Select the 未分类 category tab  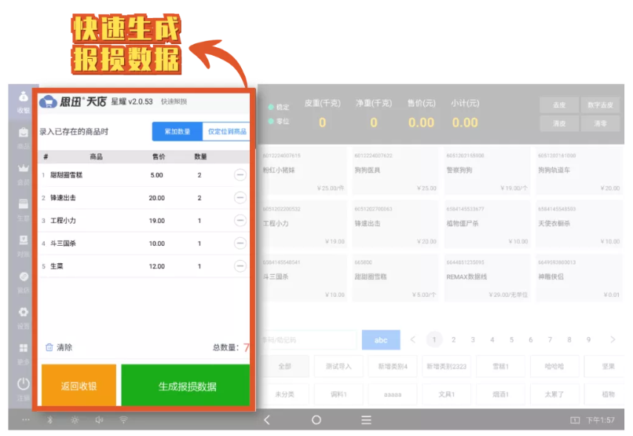[283, 393]
